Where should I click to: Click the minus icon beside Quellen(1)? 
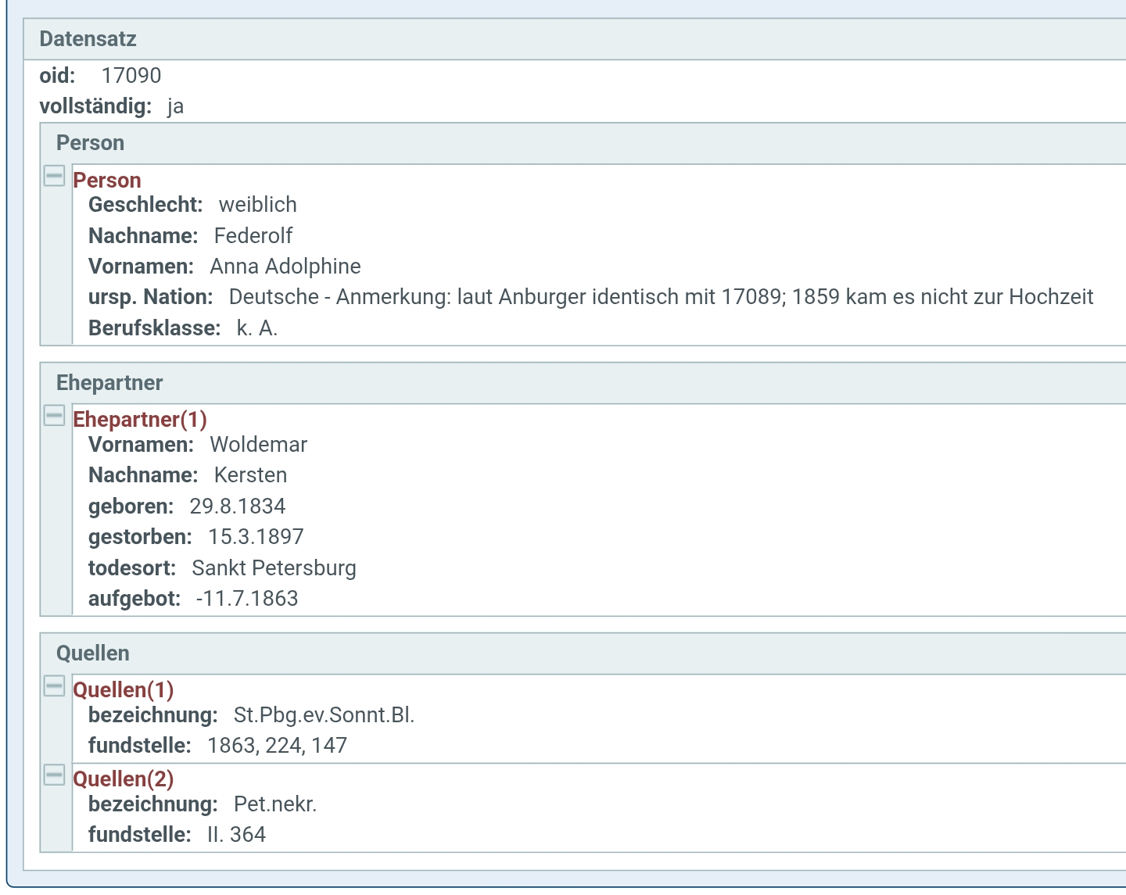[54, 686]
